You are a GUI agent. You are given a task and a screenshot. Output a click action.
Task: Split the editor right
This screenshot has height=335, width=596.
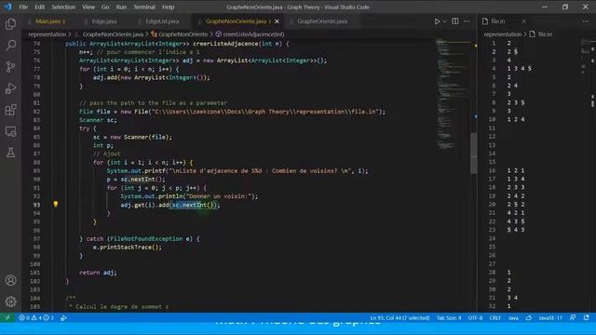(455, 21)
